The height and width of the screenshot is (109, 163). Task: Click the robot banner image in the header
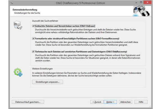pyautogui.click(x=141, y=11)
